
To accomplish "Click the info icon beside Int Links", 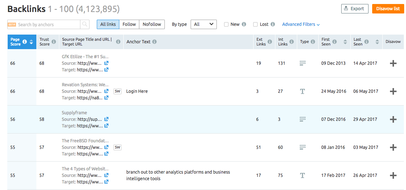I will point(291,42).
